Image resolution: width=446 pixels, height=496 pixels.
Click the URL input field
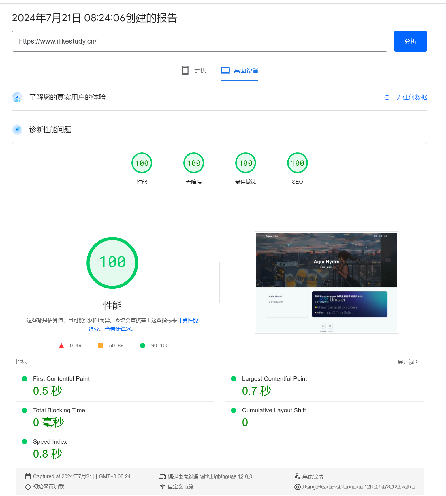[x=200, y=41]
